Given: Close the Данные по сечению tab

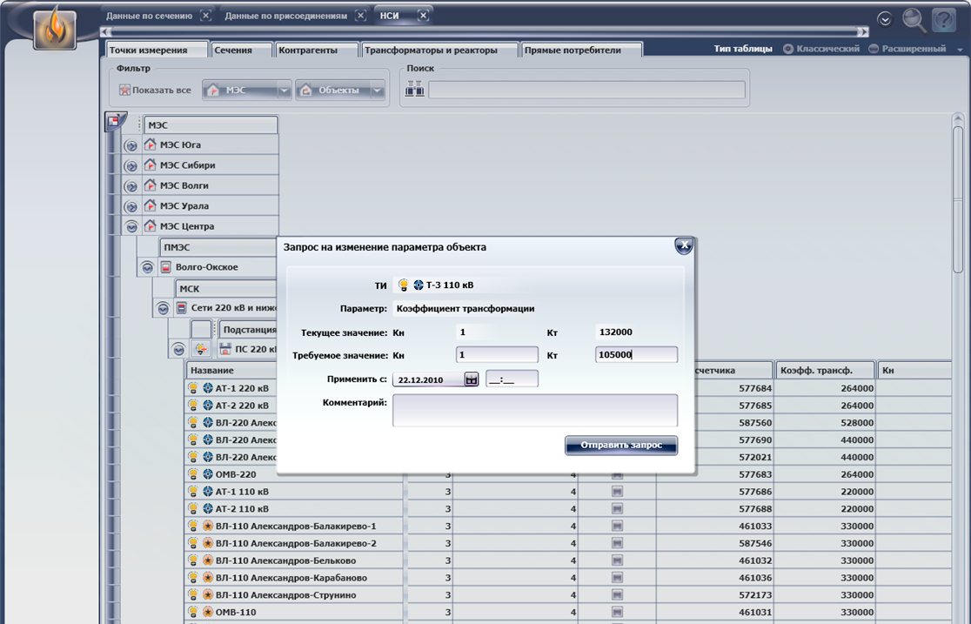Looking at the screenshot, I should click(205, 16).
